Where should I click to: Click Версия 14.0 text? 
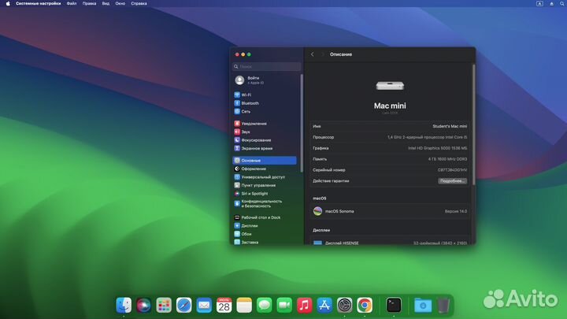click(456, 211)
